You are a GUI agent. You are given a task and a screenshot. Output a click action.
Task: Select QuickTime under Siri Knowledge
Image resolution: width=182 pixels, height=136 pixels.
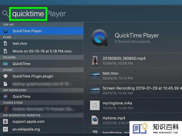42,96
